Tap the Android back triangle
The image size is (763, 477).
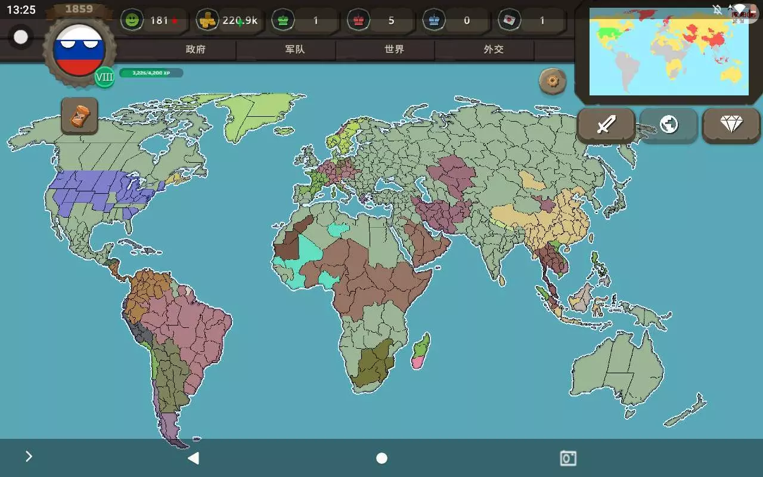193,458
